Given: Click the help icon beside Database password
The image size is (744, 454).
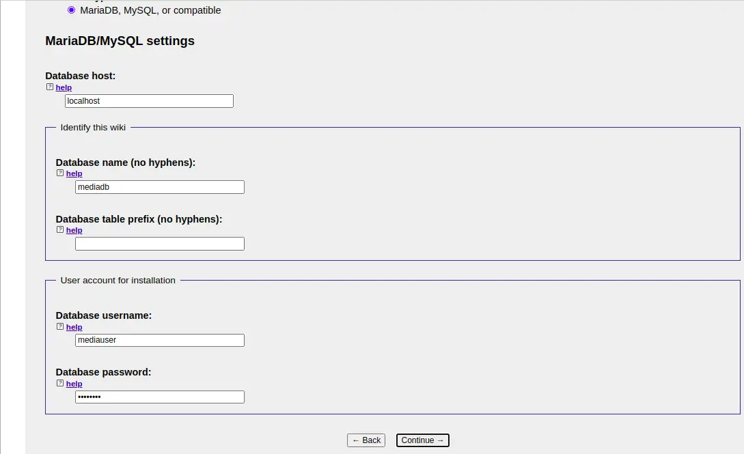Looking at the screenshot, I should pos(60,383).
